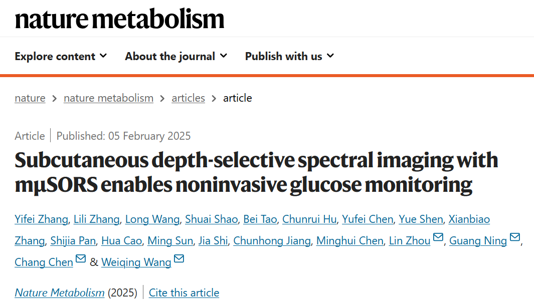This screenshot has width=534, height=305.
Task: Open the About the journal dropdown
Action: point(175,56)
